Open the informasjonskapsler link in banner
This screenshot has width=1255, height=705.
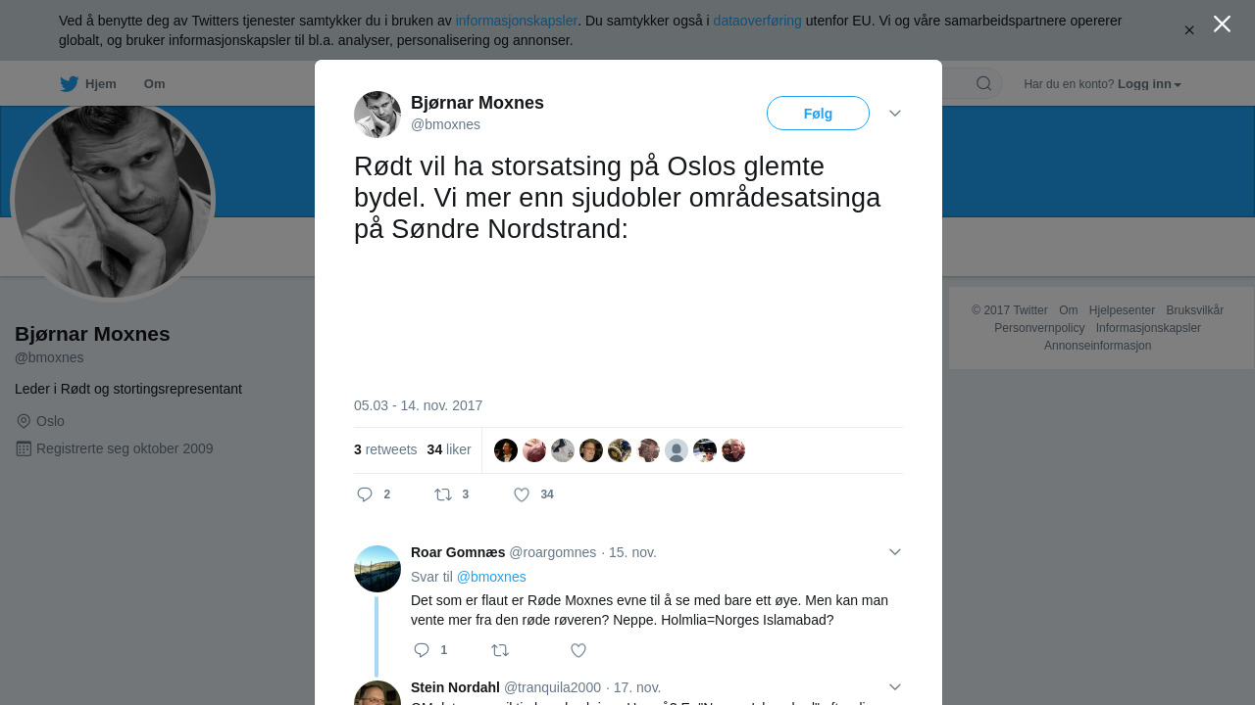(516, 21)
